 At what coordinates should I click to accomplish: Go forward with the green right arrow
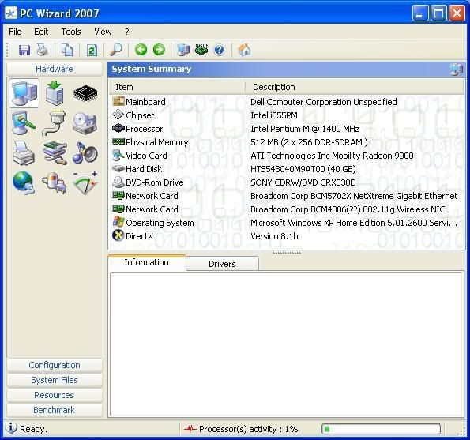(x=159, y=50)
